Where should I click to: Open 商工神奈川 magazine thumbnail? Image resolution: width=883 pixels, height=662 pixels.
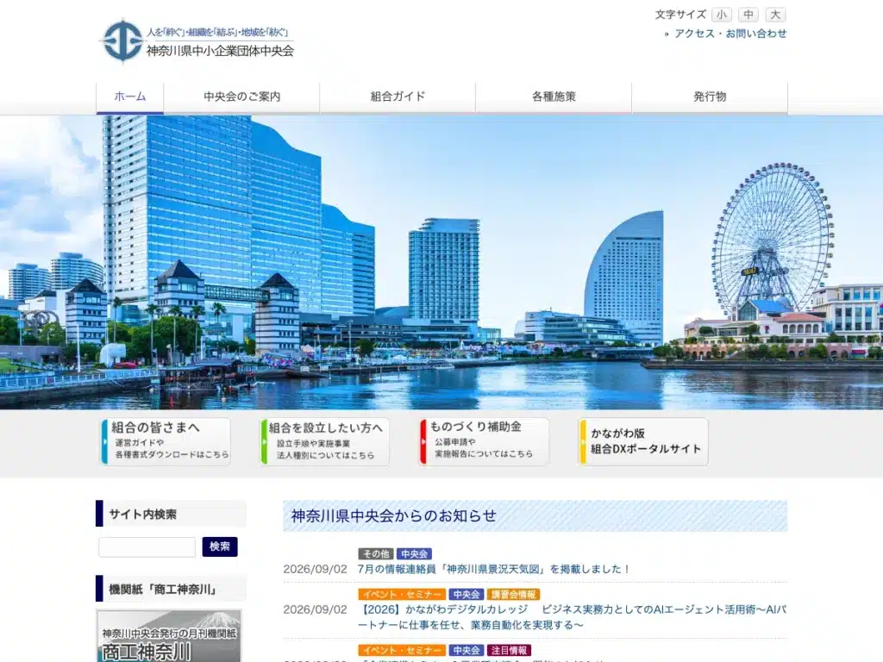coord(169,635)
